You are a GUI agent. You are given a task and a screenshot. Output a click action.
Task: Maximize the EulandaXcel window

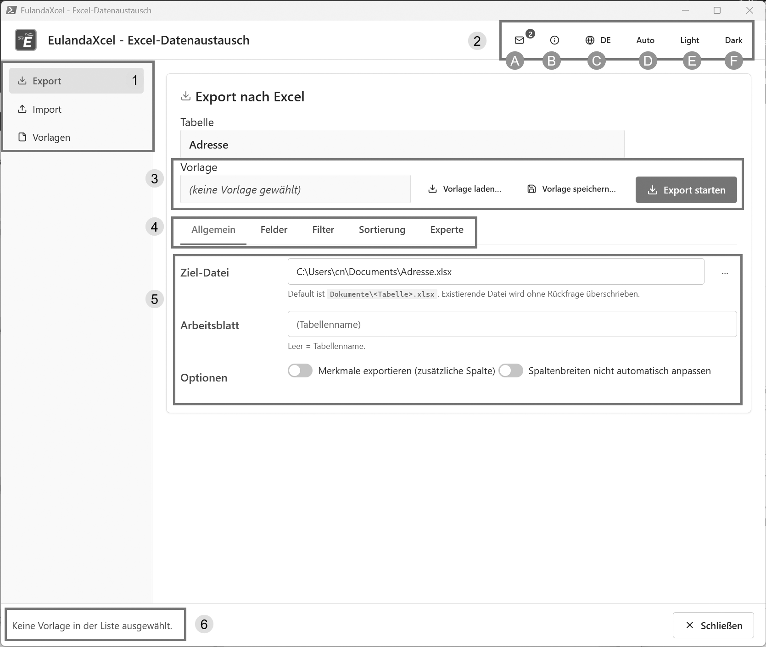pos(717,10)
